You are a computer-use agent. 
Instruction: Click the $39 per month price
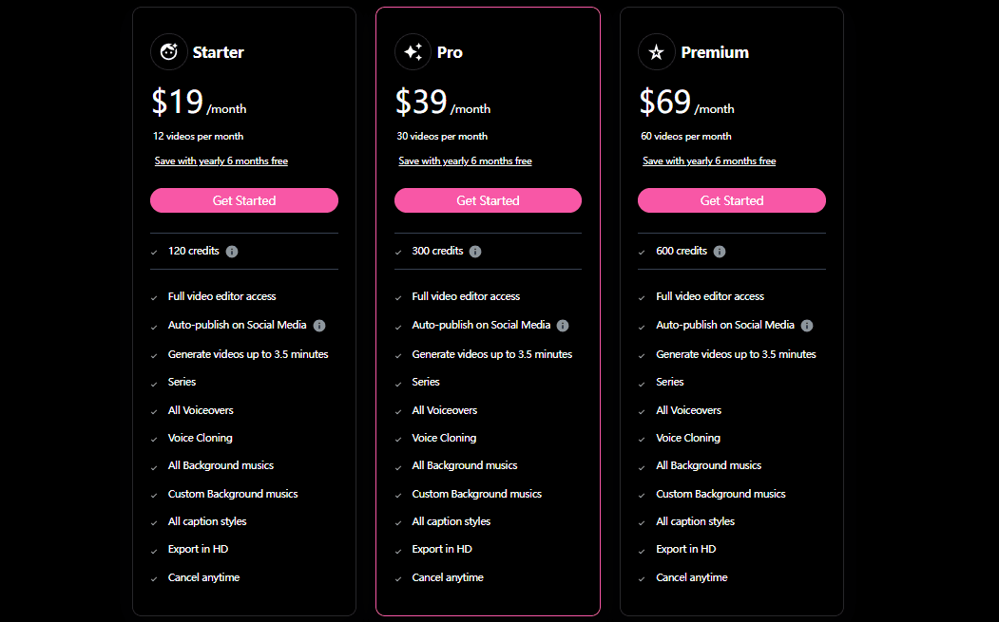tap(442, 103)
